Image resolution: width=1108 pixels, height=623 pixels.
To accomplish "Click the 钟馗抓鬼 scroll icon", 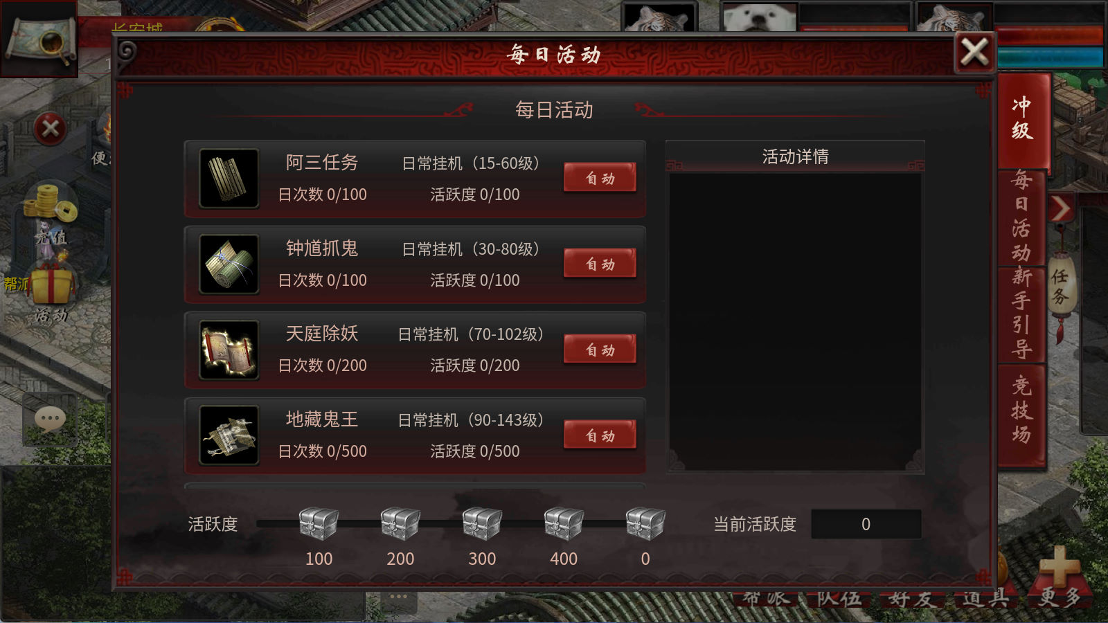I will [x=229, y=264].
